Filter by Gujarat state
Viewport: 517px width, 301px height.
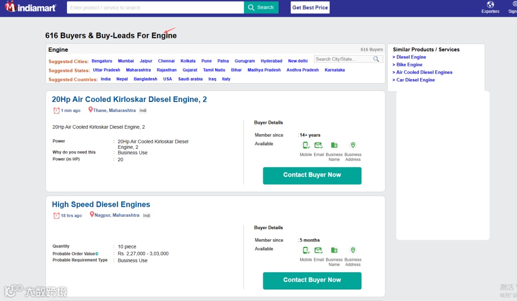tap(190, 70)
